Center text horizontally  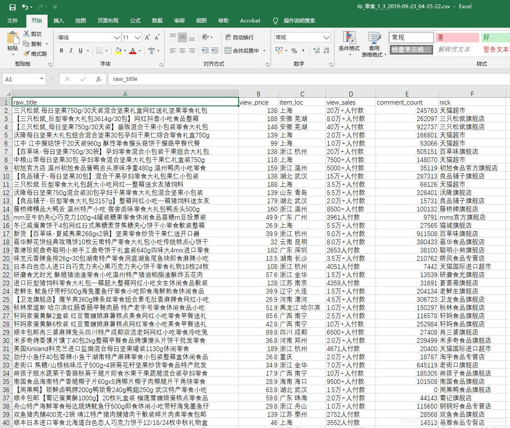[x=182, y=51]
